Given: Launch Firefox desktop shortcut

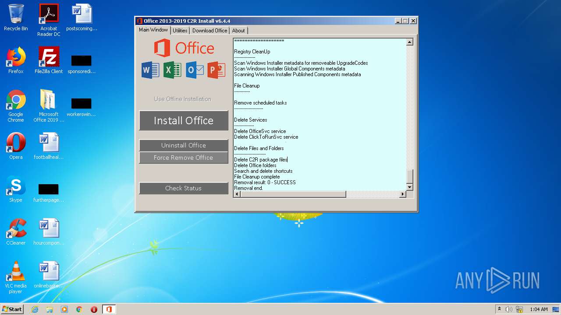Looking at the screenshot, I should click(x=16, y=60).
